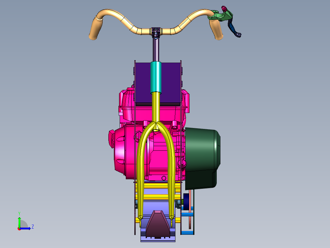Pick the teal sleeve on the steering column
The width and height of the screenshot is (330, 248).
pyautogui.click(x=156, y=77)
